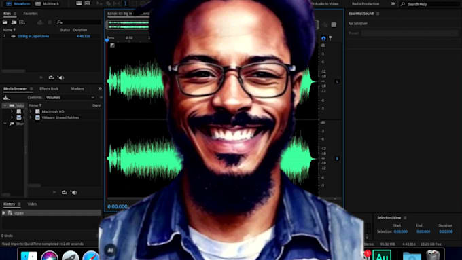The height and width of the screenshot is (260, 462).
Task: Open the Files panel tab
Action: (x=7, y=14)
